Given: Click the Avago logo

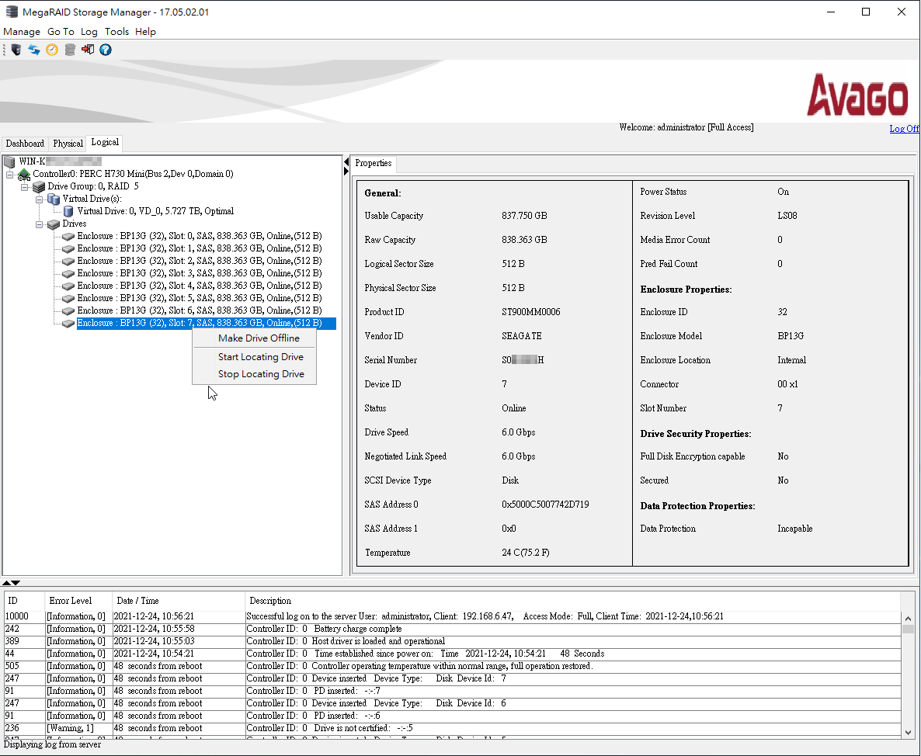Looking at the screenshot, I should pos(857,95).
